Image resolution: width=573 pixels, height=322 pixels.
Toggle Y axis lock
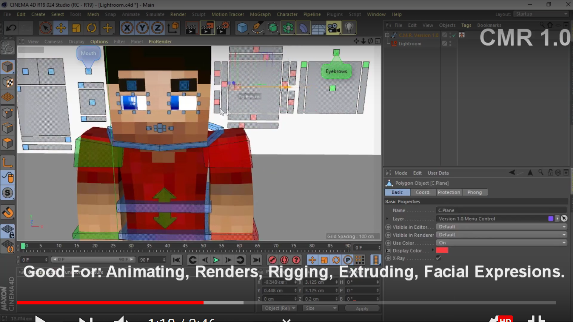pyautogui.click(x=142, y=28)
